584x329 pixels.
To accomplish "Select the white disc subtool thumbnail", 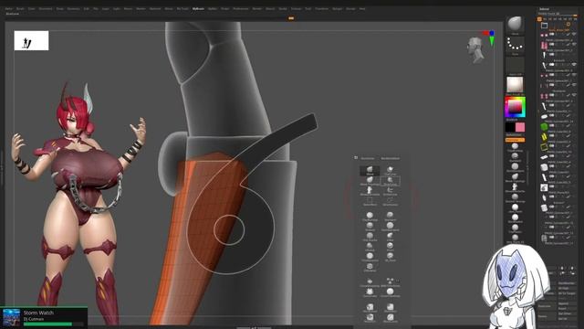I will click(544, 116).
